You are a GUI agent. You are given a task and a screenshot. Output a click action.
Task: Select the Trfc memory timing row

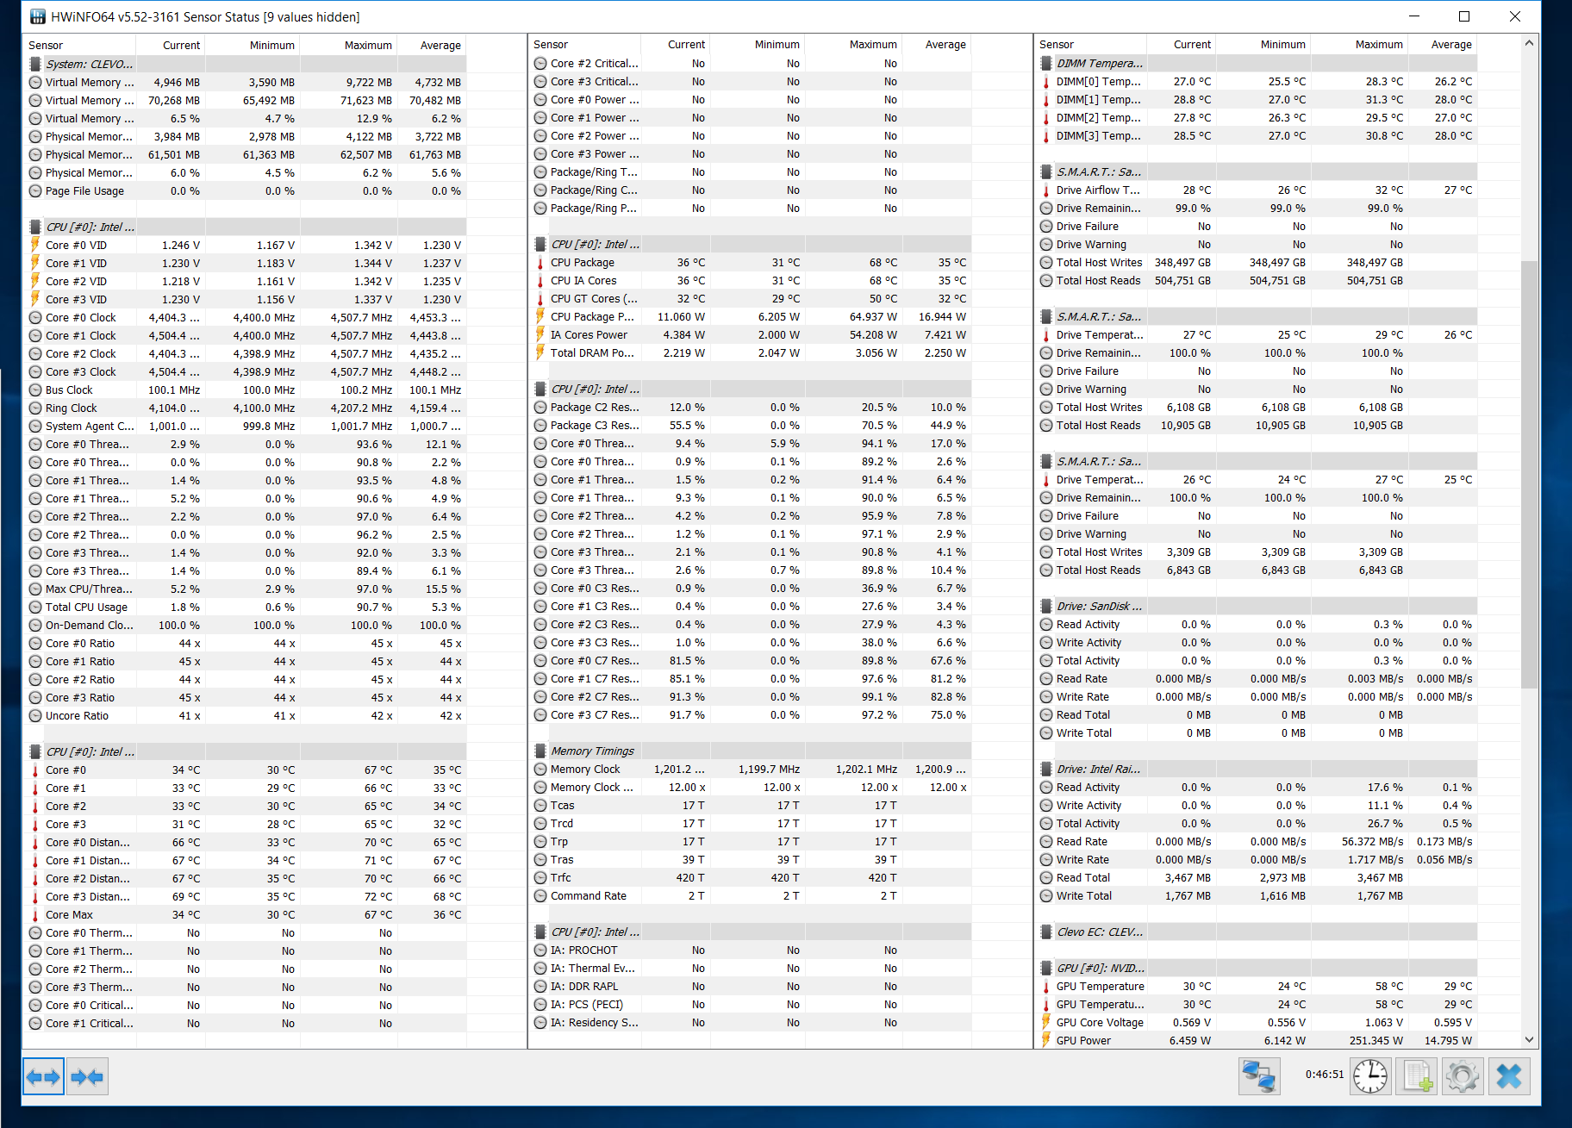[750, 878]
